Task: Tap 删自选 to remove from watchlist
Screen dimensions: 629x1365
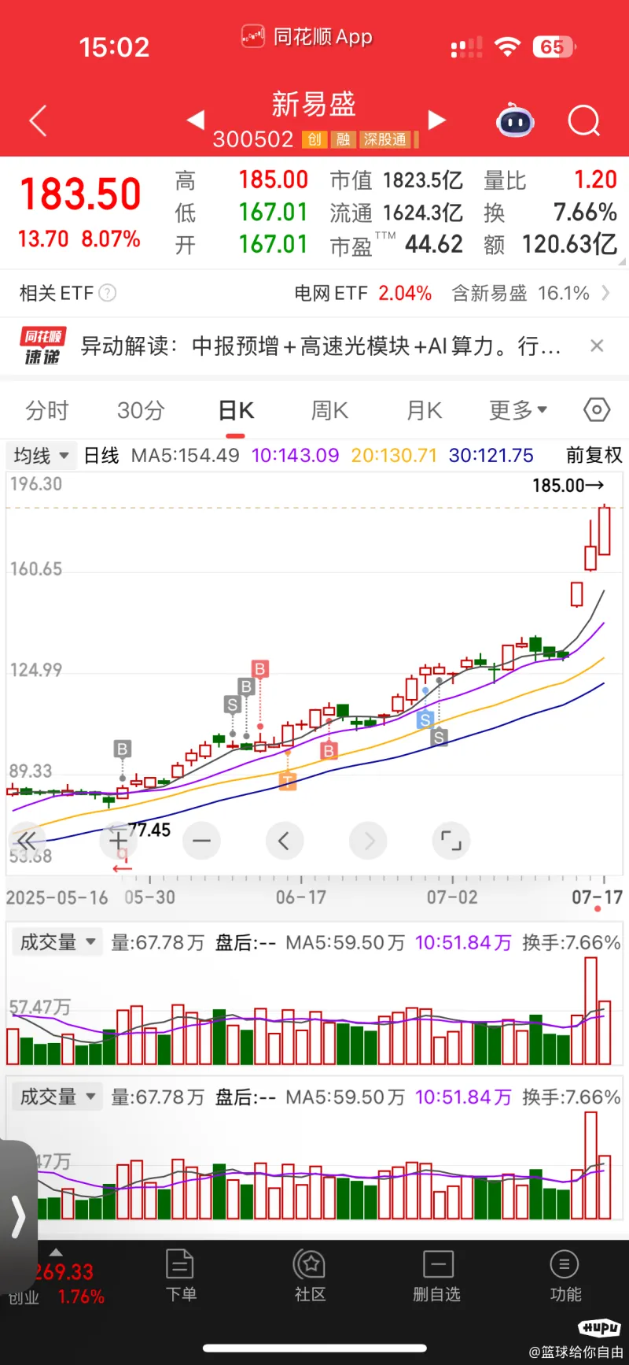Action: 437,1275
